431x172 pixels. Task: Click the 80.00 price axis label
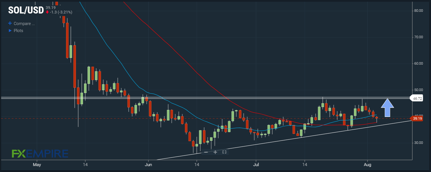[x=418, y=11]
